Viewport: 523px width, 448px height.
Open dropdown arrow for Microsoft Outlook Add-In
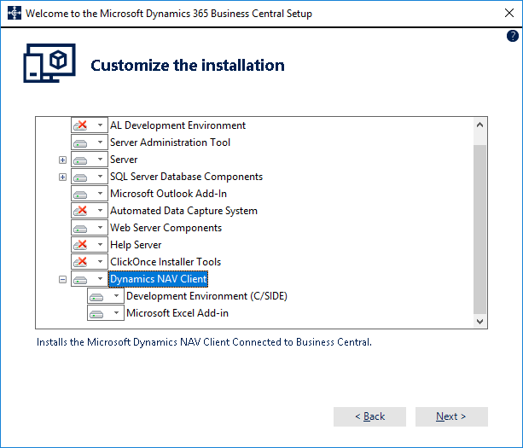[x=100, y=193]
